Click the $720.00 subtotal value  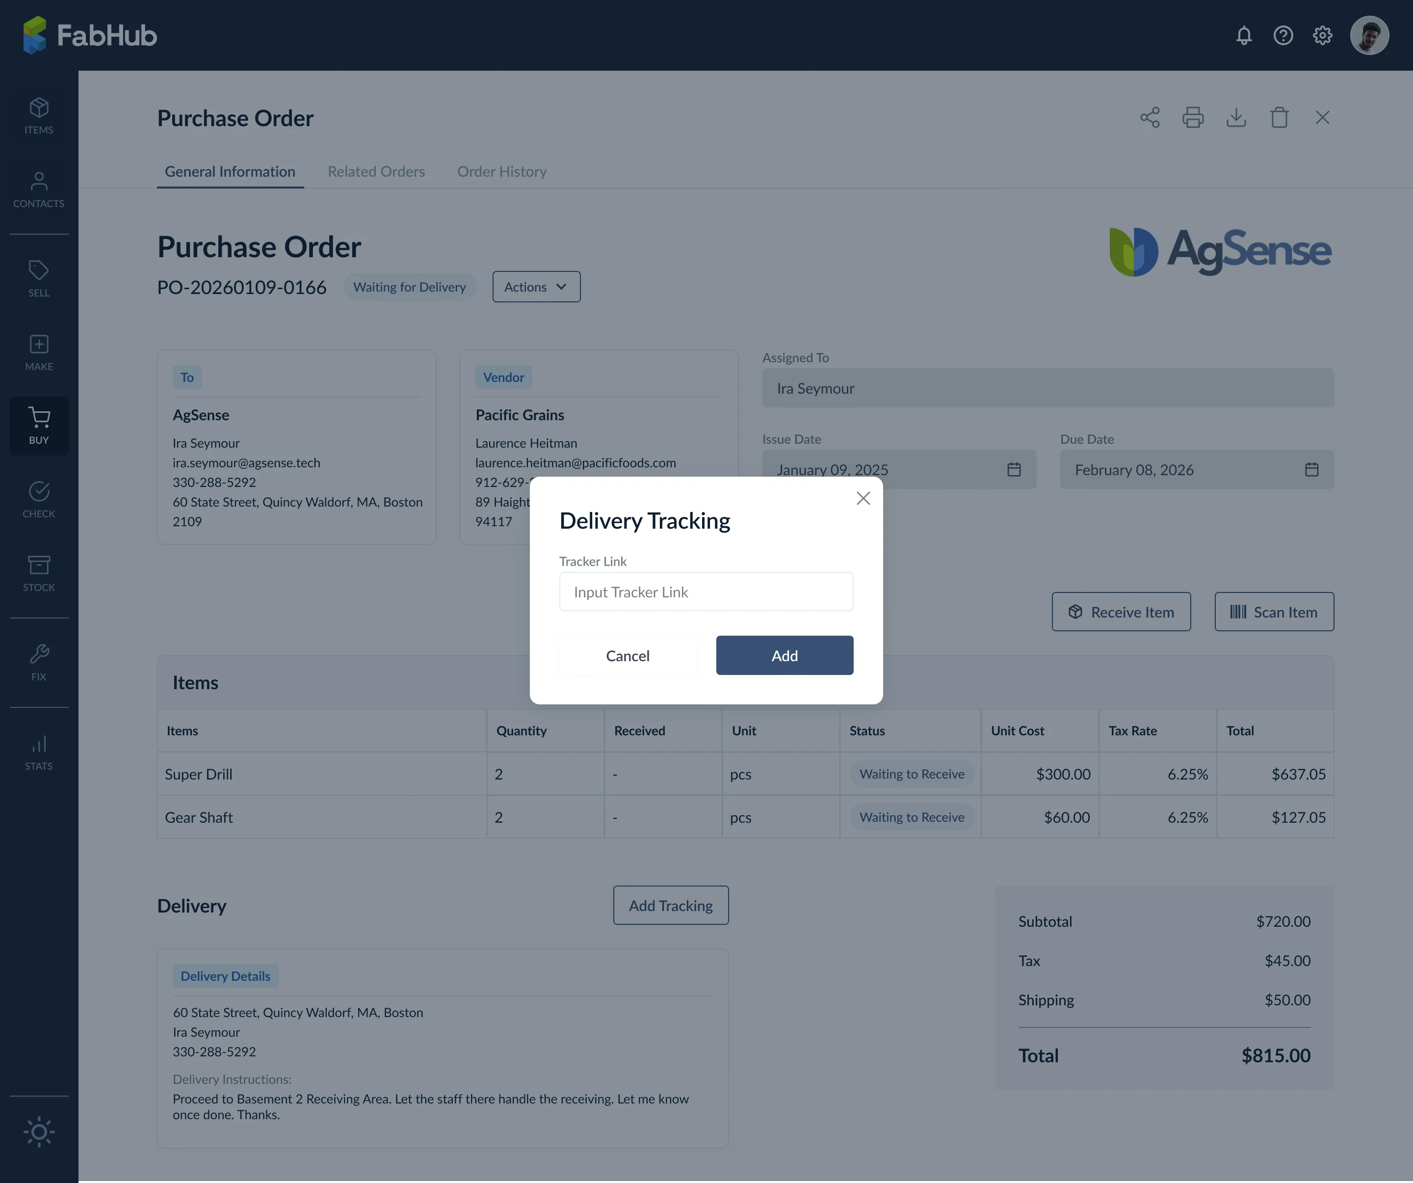point(1283,922)
